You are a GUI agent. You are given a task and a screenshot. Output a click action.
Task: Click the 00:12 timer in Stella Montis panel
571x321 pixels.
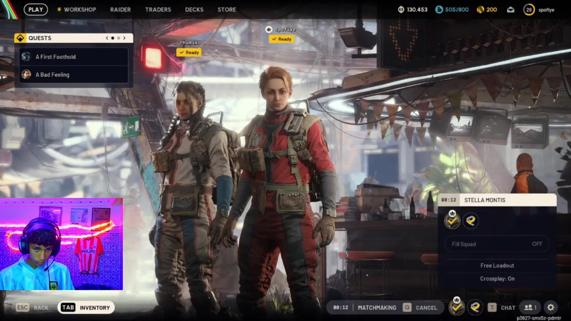[x=449, y=200]
